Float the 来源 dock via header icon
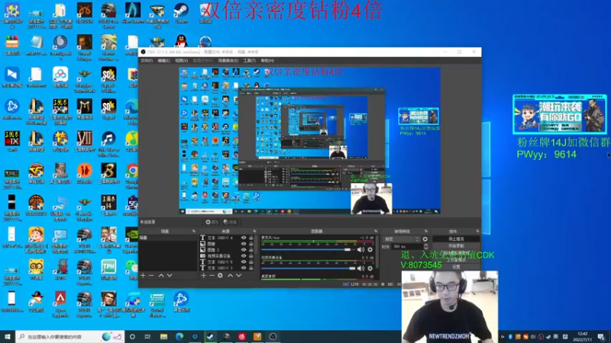This screenshot has height=343, width=611. 254,232
